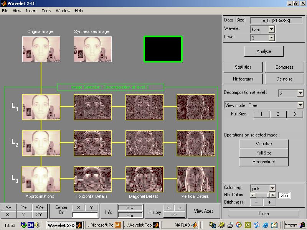Open the Tools menu
Screen dimensions: 307x230
[46, 11]
